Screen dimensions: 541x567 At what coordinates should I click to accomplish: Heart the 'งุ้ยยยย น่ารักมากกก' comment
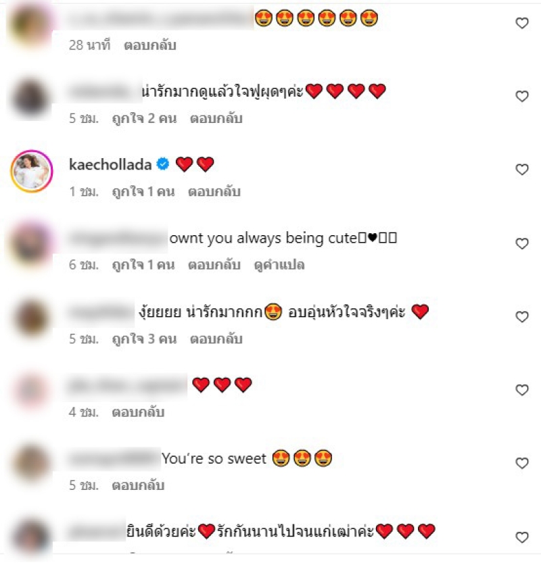[x=522, y=317]
